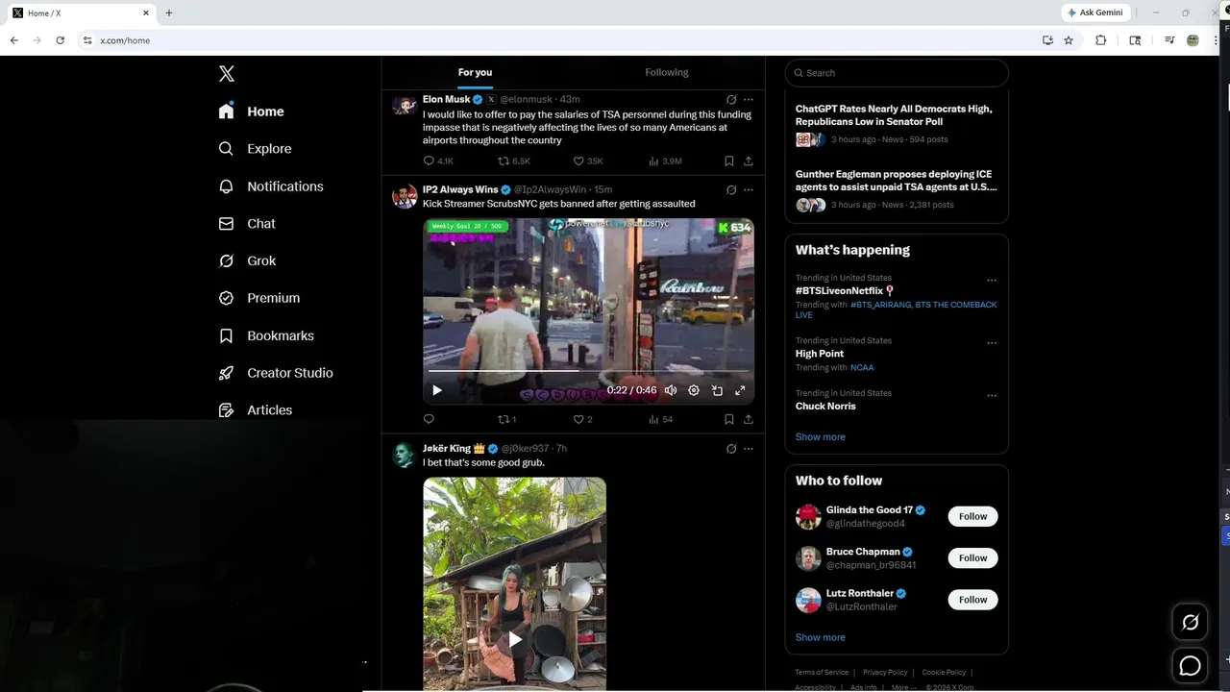
Task: View analytics of IP2 Always Wins post
Action: click(660, 419)
